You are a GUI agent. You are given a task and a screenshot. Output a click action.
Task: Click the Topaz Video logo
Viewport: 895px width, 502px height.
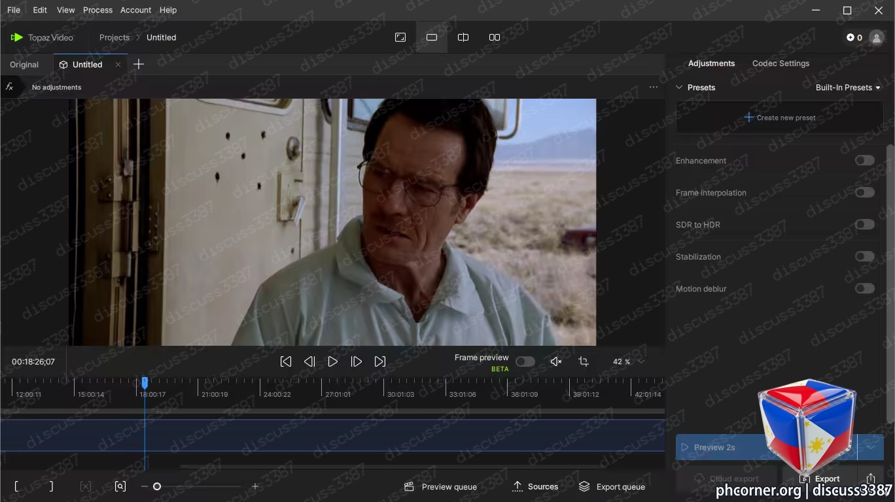pyautogui.click(x=43, y=37)
